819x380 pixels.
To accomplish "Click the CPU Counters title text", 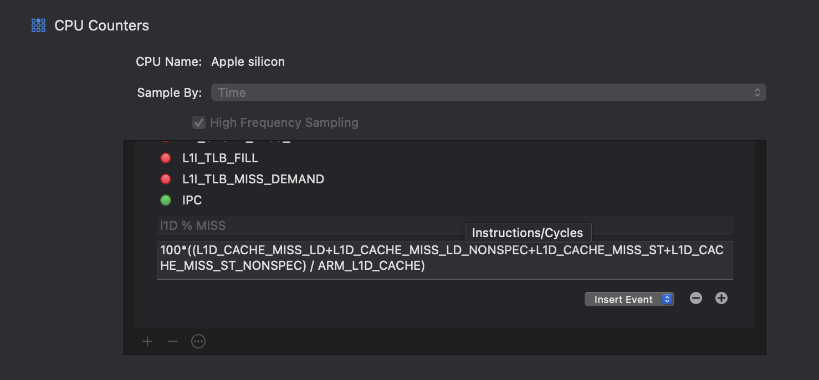I will click(101, 25).
